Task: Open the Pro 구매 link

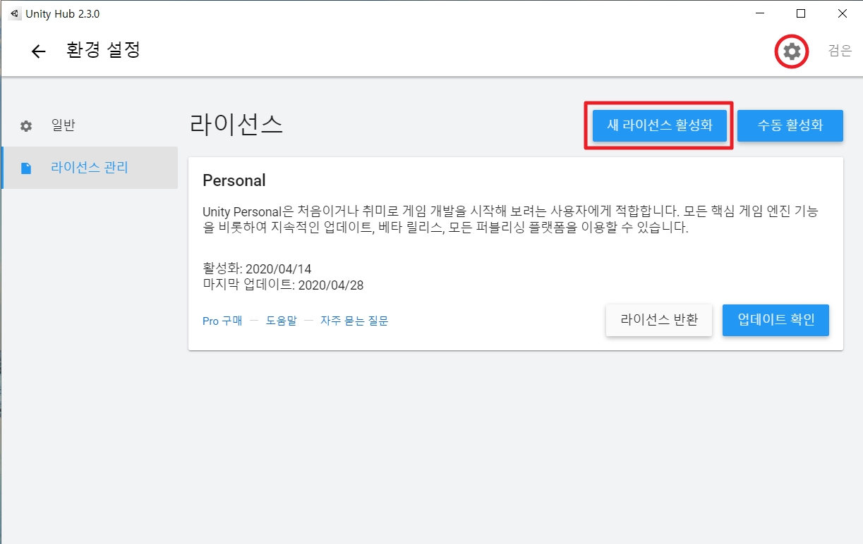Action: click(222, 321)
